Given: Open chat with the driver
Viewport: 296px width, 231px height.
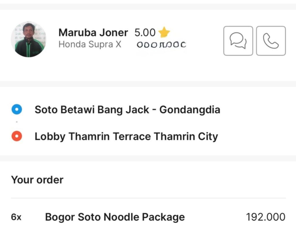Looking at the screenshot, I should click(x=238, y=41).
